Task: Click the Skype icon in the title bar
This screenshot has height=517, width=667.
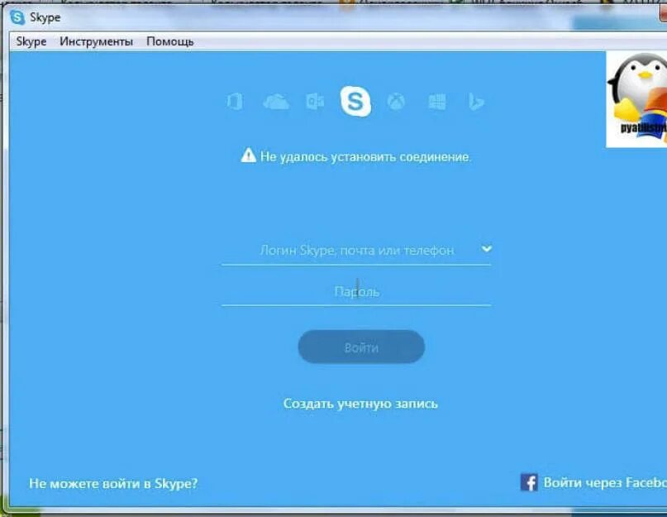Action: pos(17,17)
